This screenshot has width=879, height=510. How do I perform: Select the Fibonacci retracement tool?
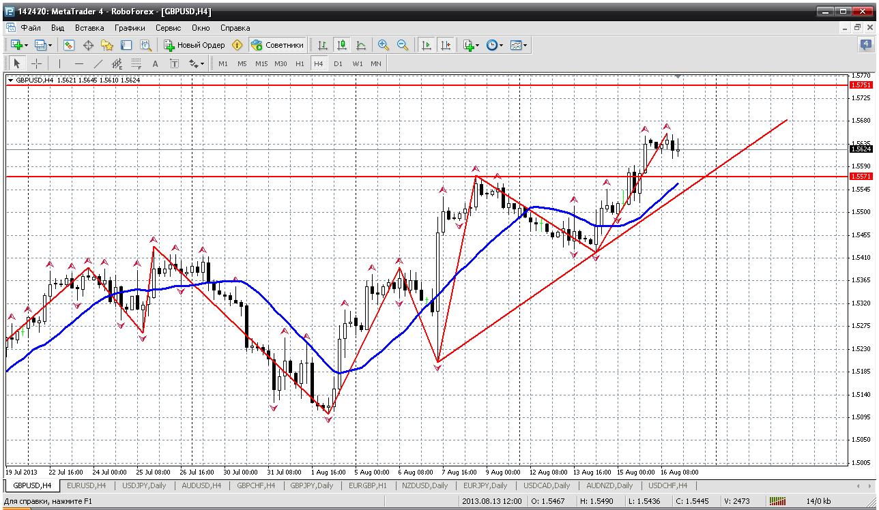coord(136,63)
